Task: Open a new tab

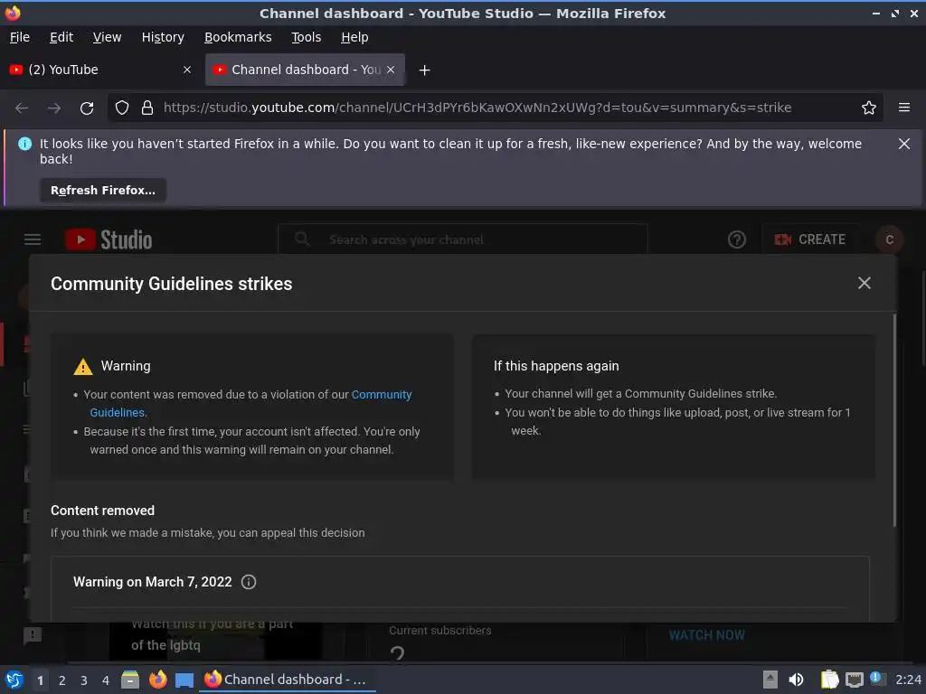Action: (424, 70)
